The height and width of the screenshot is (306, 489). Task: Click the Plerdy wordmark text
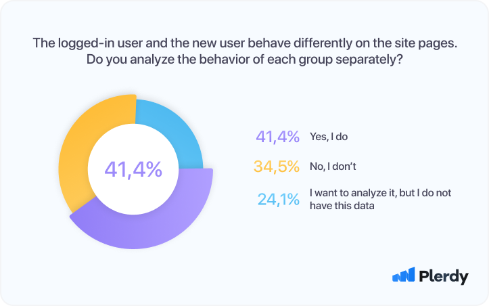click(444, 276)
